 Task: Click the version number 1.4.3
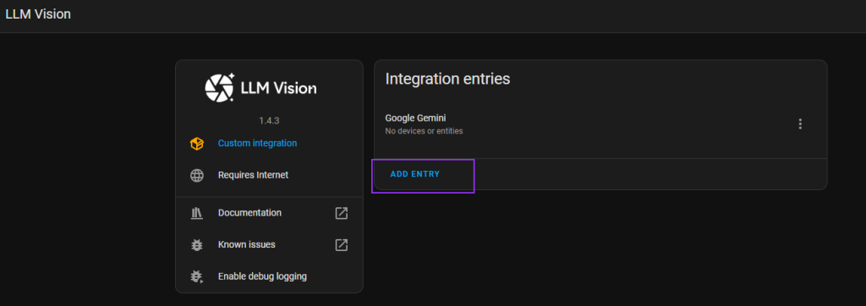[x=269, y=120]
